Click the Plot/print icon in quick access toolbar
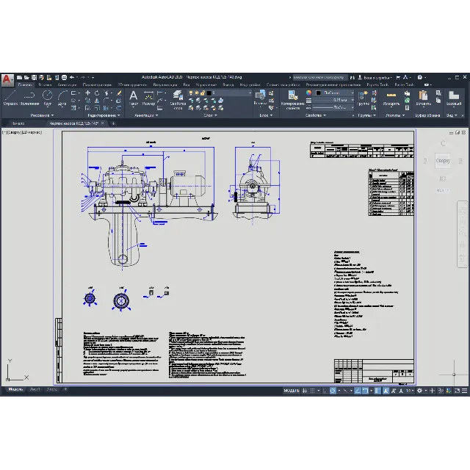 click(64, 77)
